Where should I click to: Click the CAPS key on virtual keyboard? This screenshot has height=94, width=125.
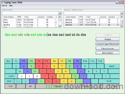[x=11, y=76]
